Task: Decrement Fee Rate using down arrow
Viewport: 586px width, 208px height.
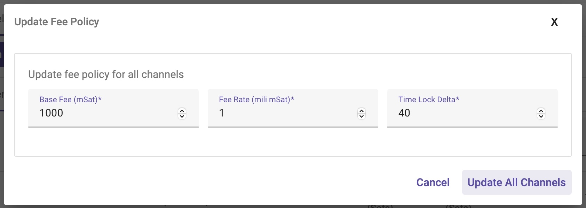Action: tap(362, 116)
